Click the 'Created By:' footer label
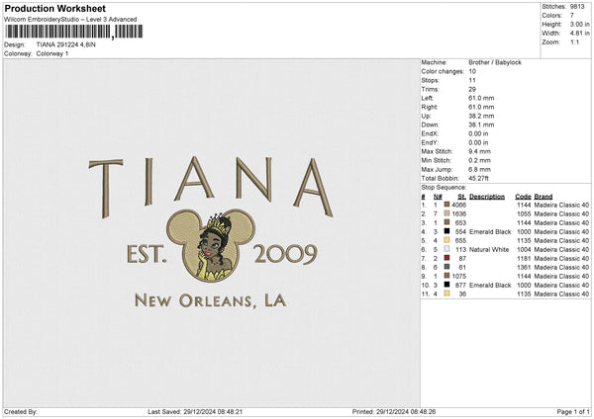 click(x=21, y=411)
